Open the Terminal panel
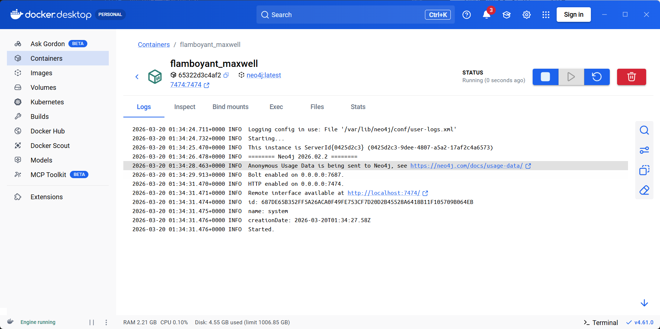660x329 pixels. [x=601, y=322]
